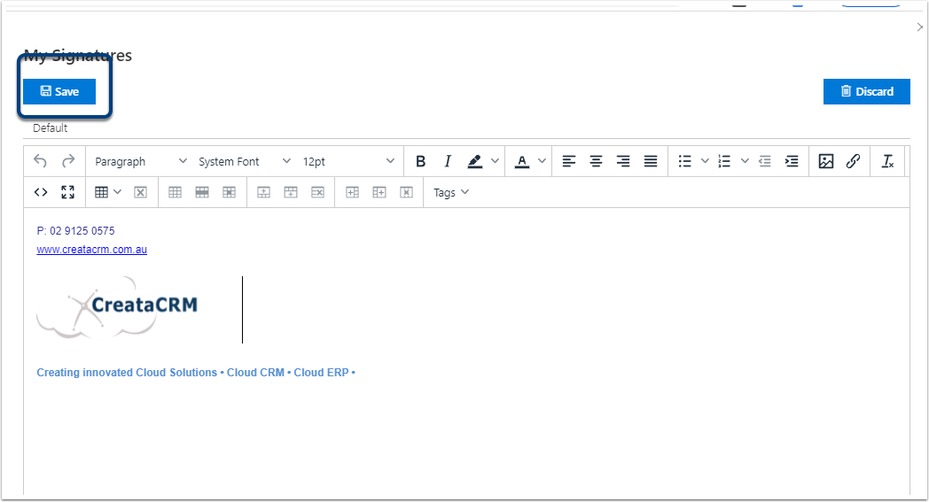Screen dimensions: 929x502
Task: Toggle italic formatting
Action: coord(448,161)
